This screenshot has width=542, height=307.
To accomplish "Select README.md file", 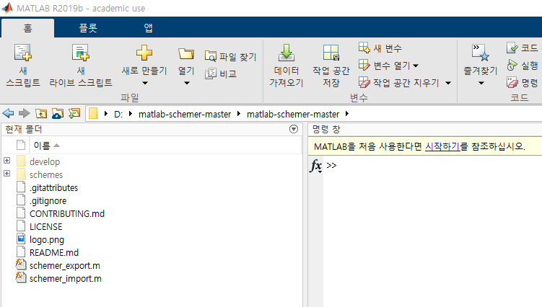I will pyautogui.click(x=54, y=252).
